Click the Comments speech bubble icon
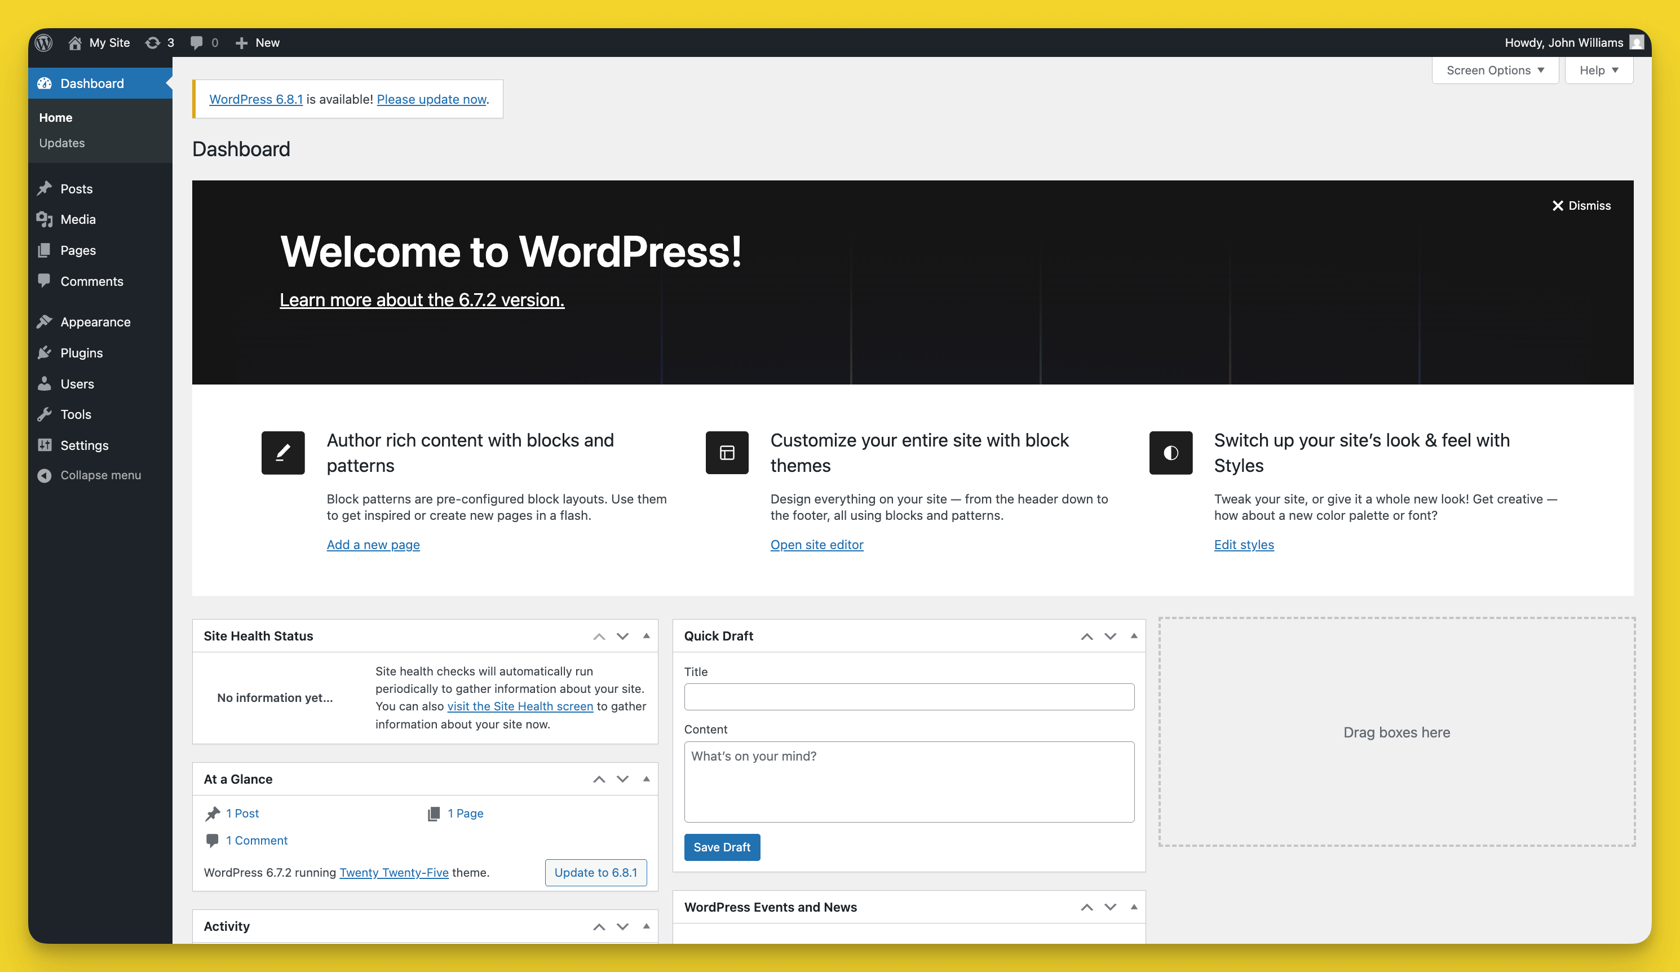Image resolution: width=1680 pixels, height=972 pixels. (x=44, y=281)
